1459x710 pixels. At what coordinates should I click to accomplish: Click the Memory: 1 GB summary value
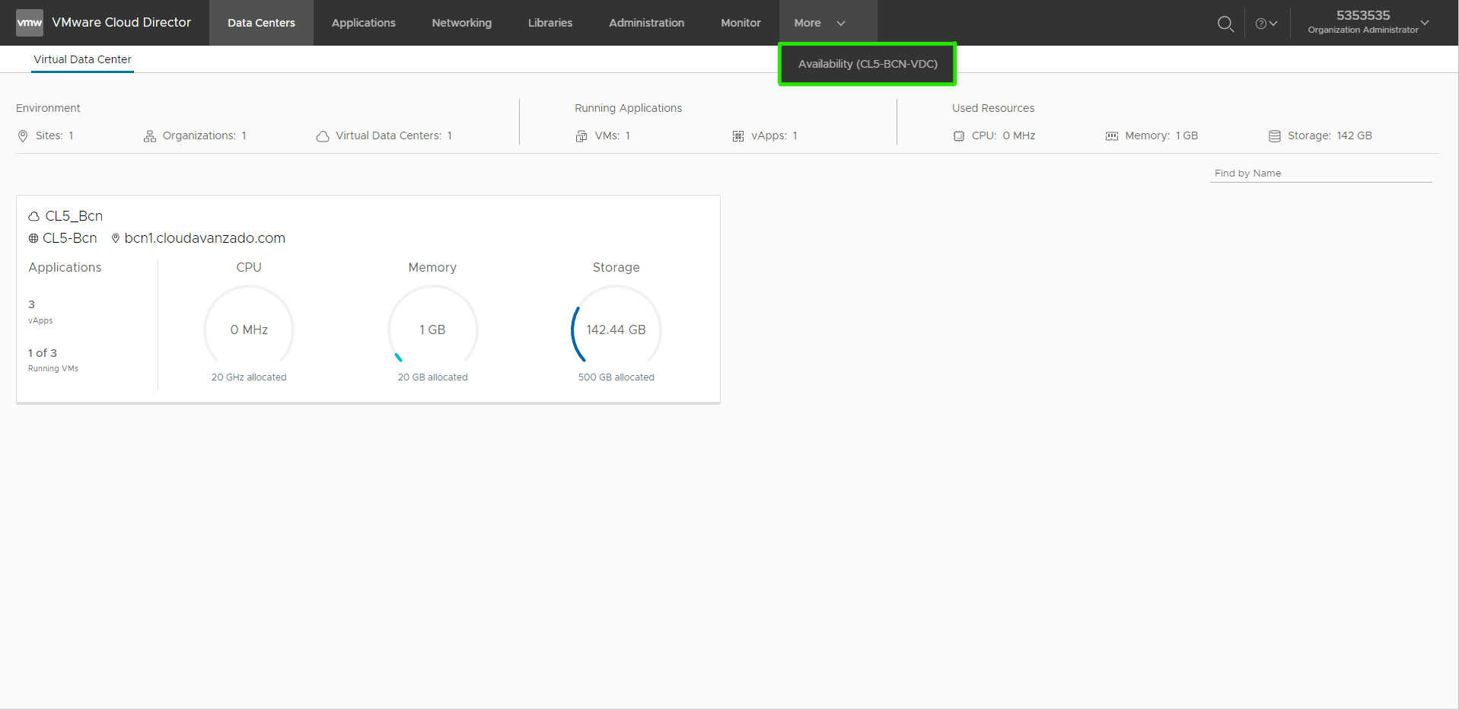(x=1161, y=136)
